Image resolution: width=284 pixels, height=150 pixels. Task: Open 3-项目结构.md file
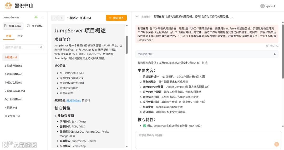click(13, 74)
